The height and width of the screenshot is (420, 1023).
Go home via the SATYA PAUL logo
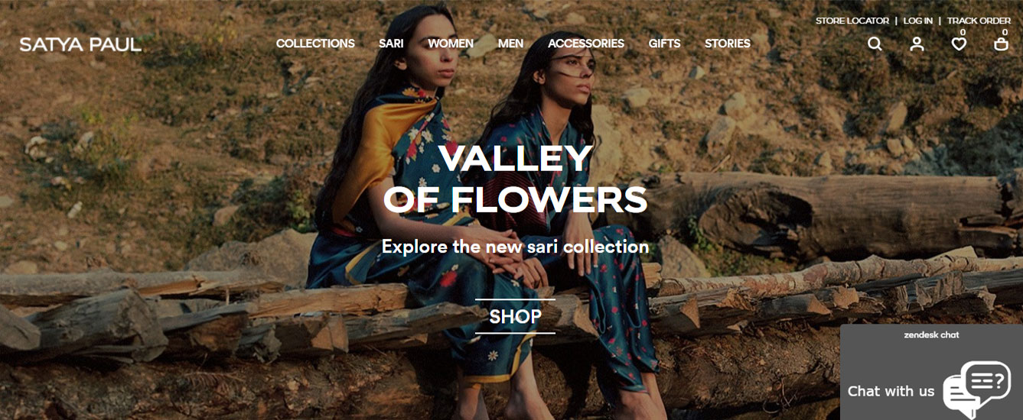click(80, 44)
